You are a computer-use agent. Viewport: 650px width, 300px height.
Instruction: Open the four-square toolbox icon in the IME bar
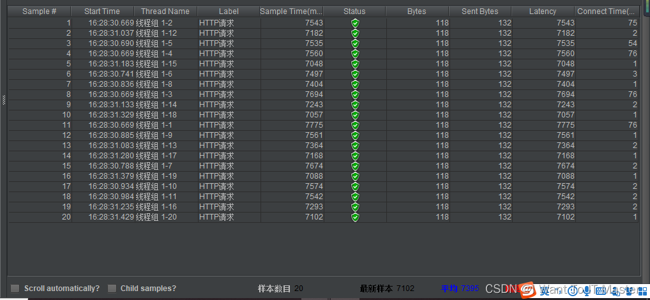click(642, 291)
